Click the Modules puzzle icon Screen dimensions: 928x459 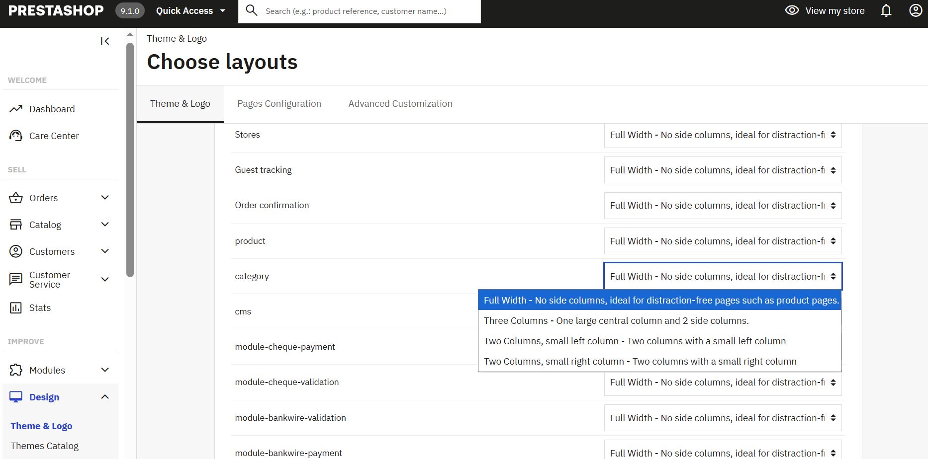(16, 370)
